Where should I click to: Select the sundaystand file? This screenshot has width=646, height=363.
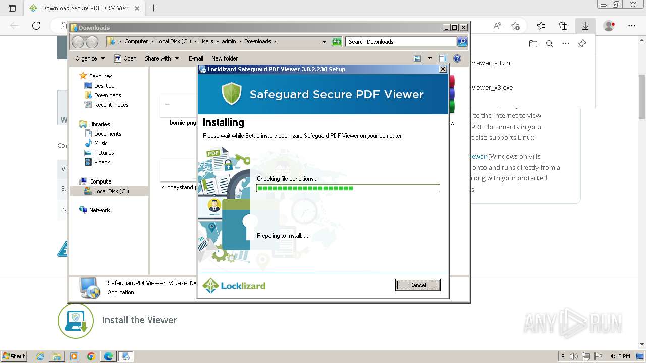pyautogui.click(x=178, y=175)
